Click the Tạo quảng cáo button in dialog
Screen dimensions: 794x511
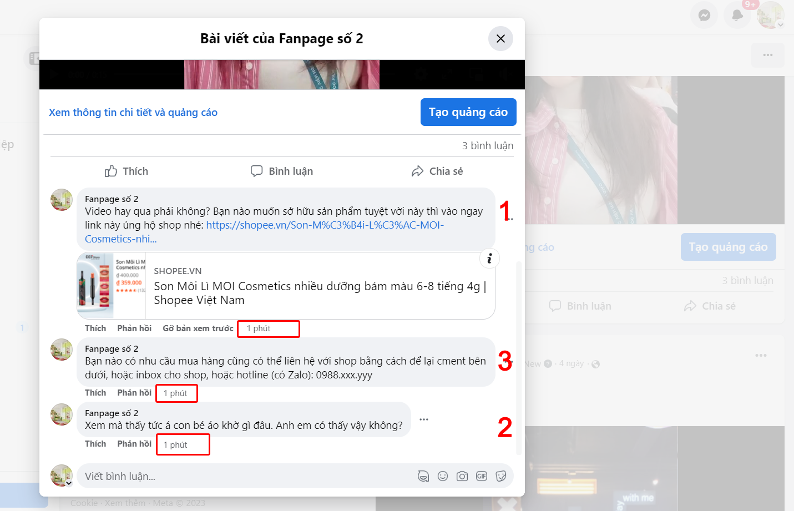click(x=468, y=112)
